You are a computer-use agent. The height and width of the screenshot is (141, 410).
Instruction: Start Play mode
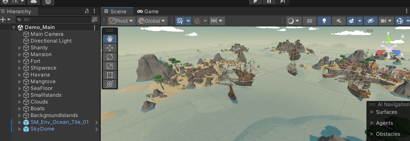pyautogui.click(x=256, y=1)
